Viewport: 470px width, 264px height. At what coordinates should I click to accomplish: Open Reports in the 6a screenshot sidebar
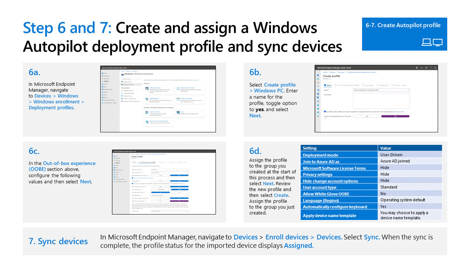[x=105, y=92]
